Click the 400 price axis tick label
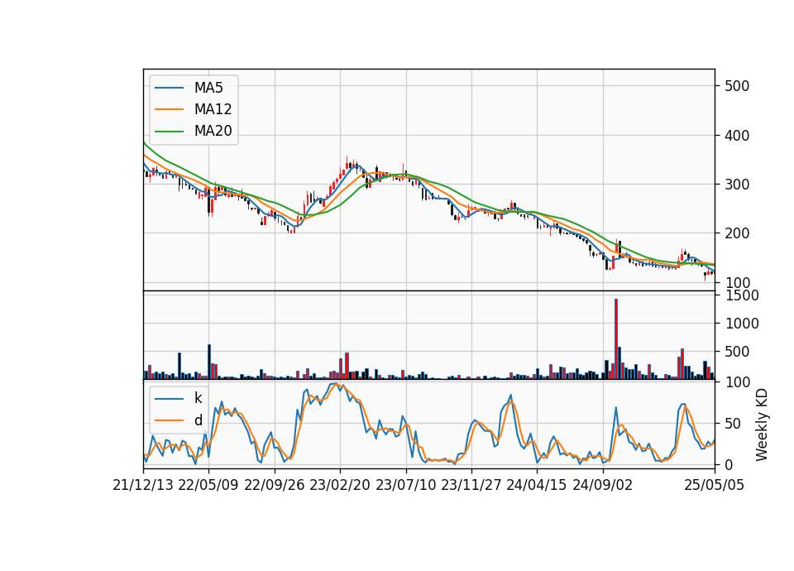Image resolution: width=794 pixels, height=571 pixels. (737, 136)
